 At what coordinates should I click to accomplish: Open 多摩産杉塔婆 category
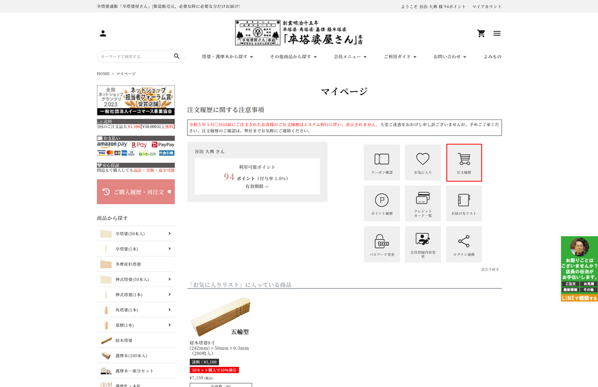136,264
